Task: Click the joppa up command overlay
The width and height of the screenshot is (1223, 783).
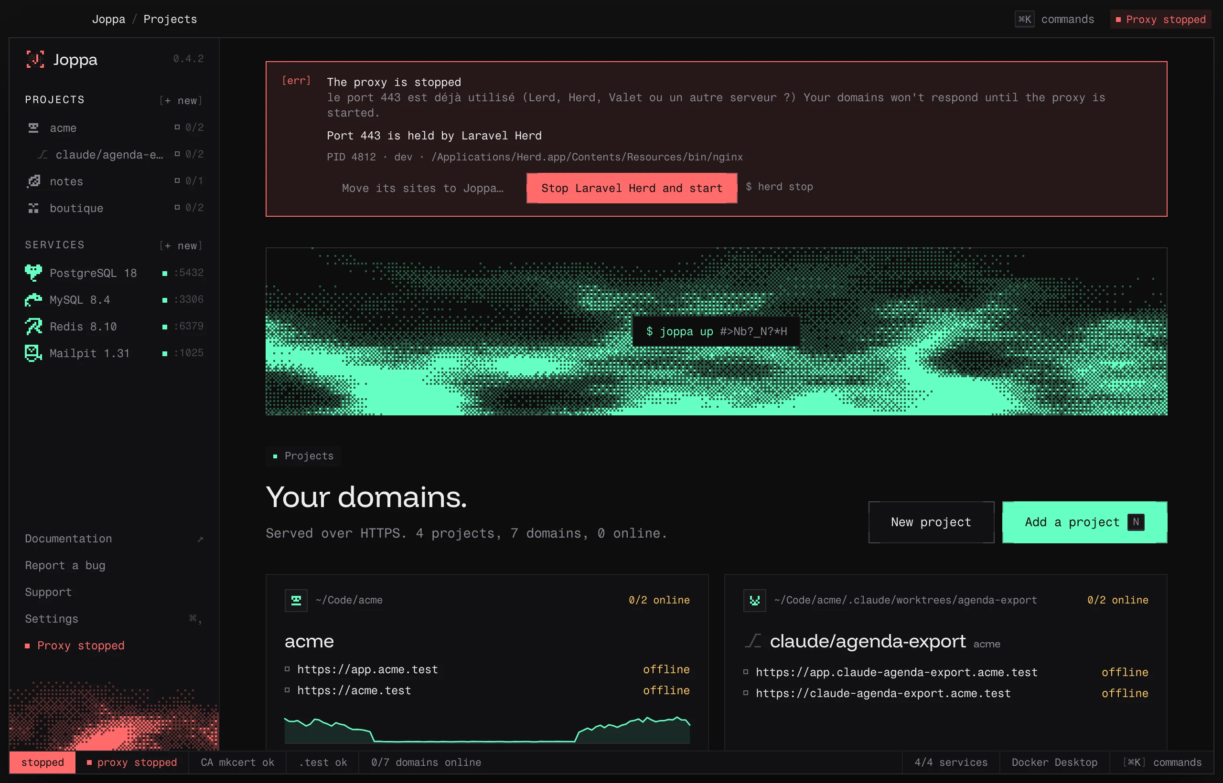Action: click(x=716, y=331)
